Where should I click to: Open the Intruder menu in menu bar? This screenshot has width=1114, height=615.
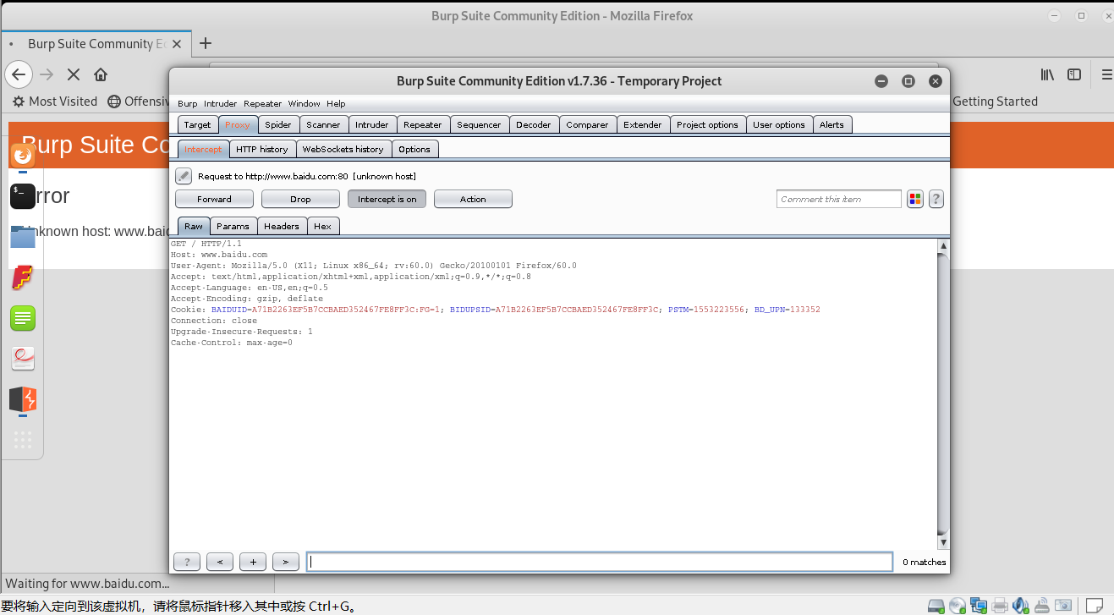coord(220,103)
